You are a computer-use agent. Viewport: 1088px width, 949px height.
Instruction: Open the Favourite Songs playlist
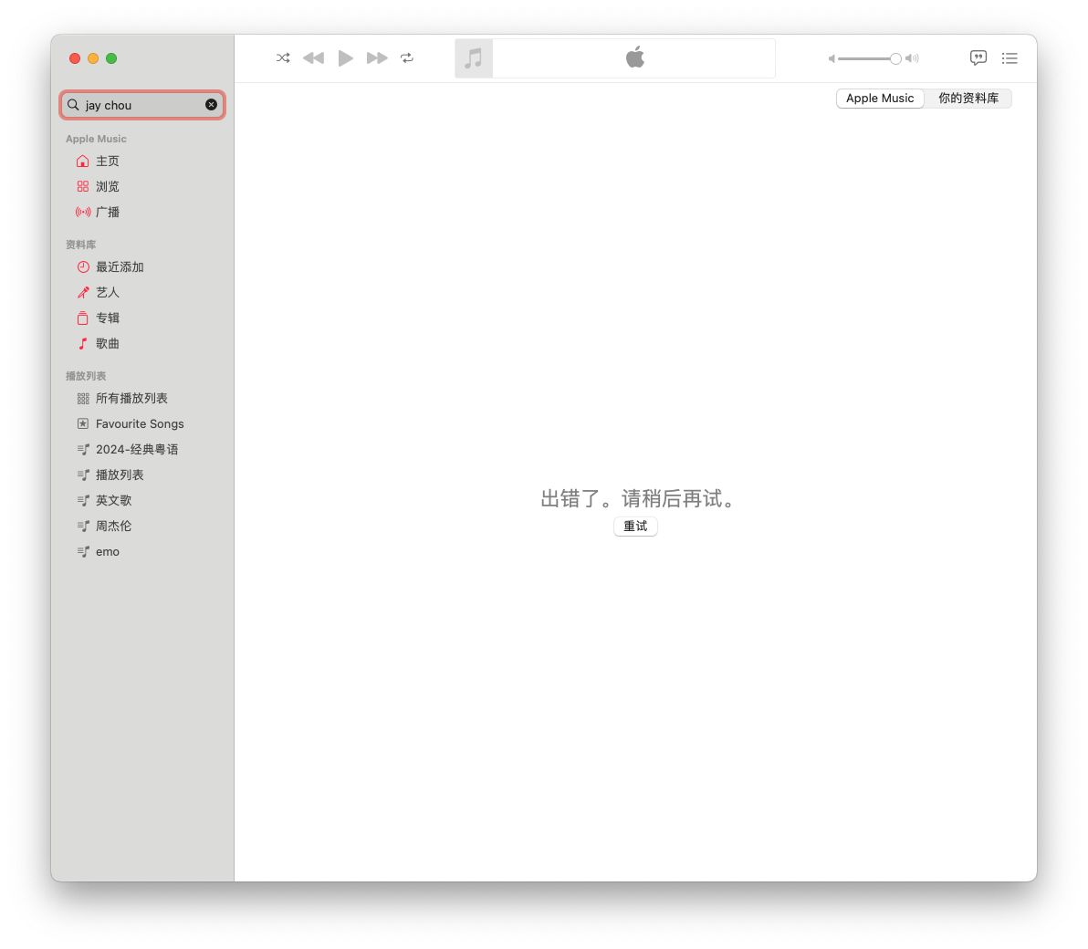(140, 424)
